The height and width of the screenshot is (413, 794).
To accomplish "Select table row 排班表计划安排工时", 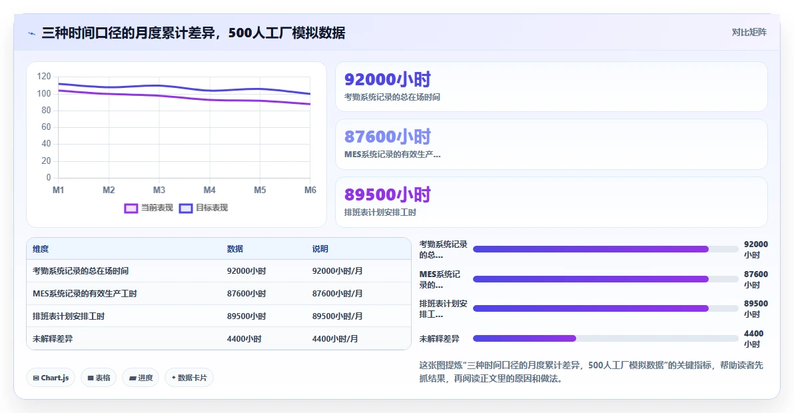I will point(218,316).
